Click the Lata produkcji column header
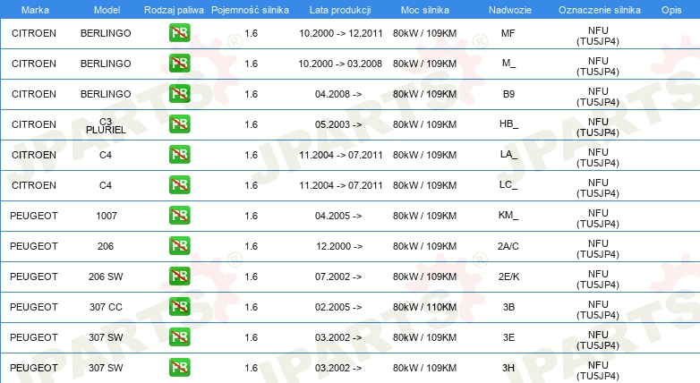 [340, 10]
